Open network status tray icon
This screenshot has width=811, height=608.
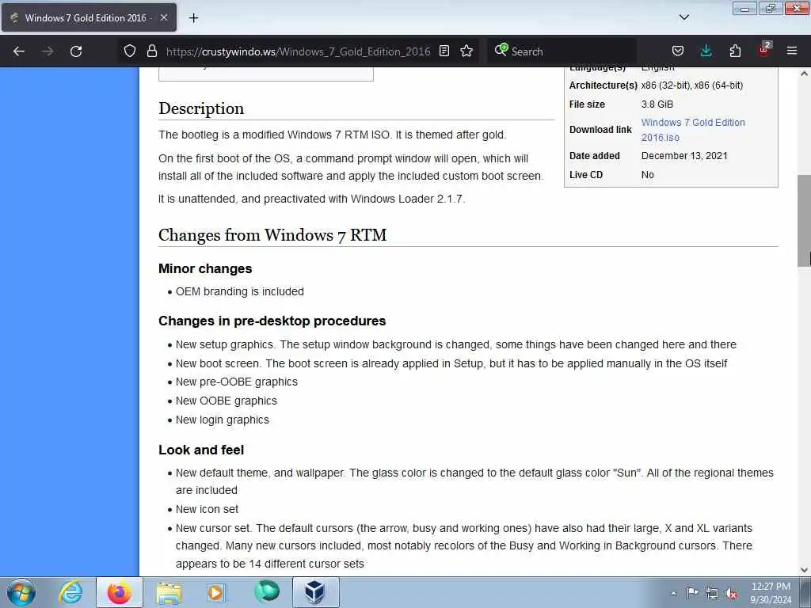pos(712,594)
